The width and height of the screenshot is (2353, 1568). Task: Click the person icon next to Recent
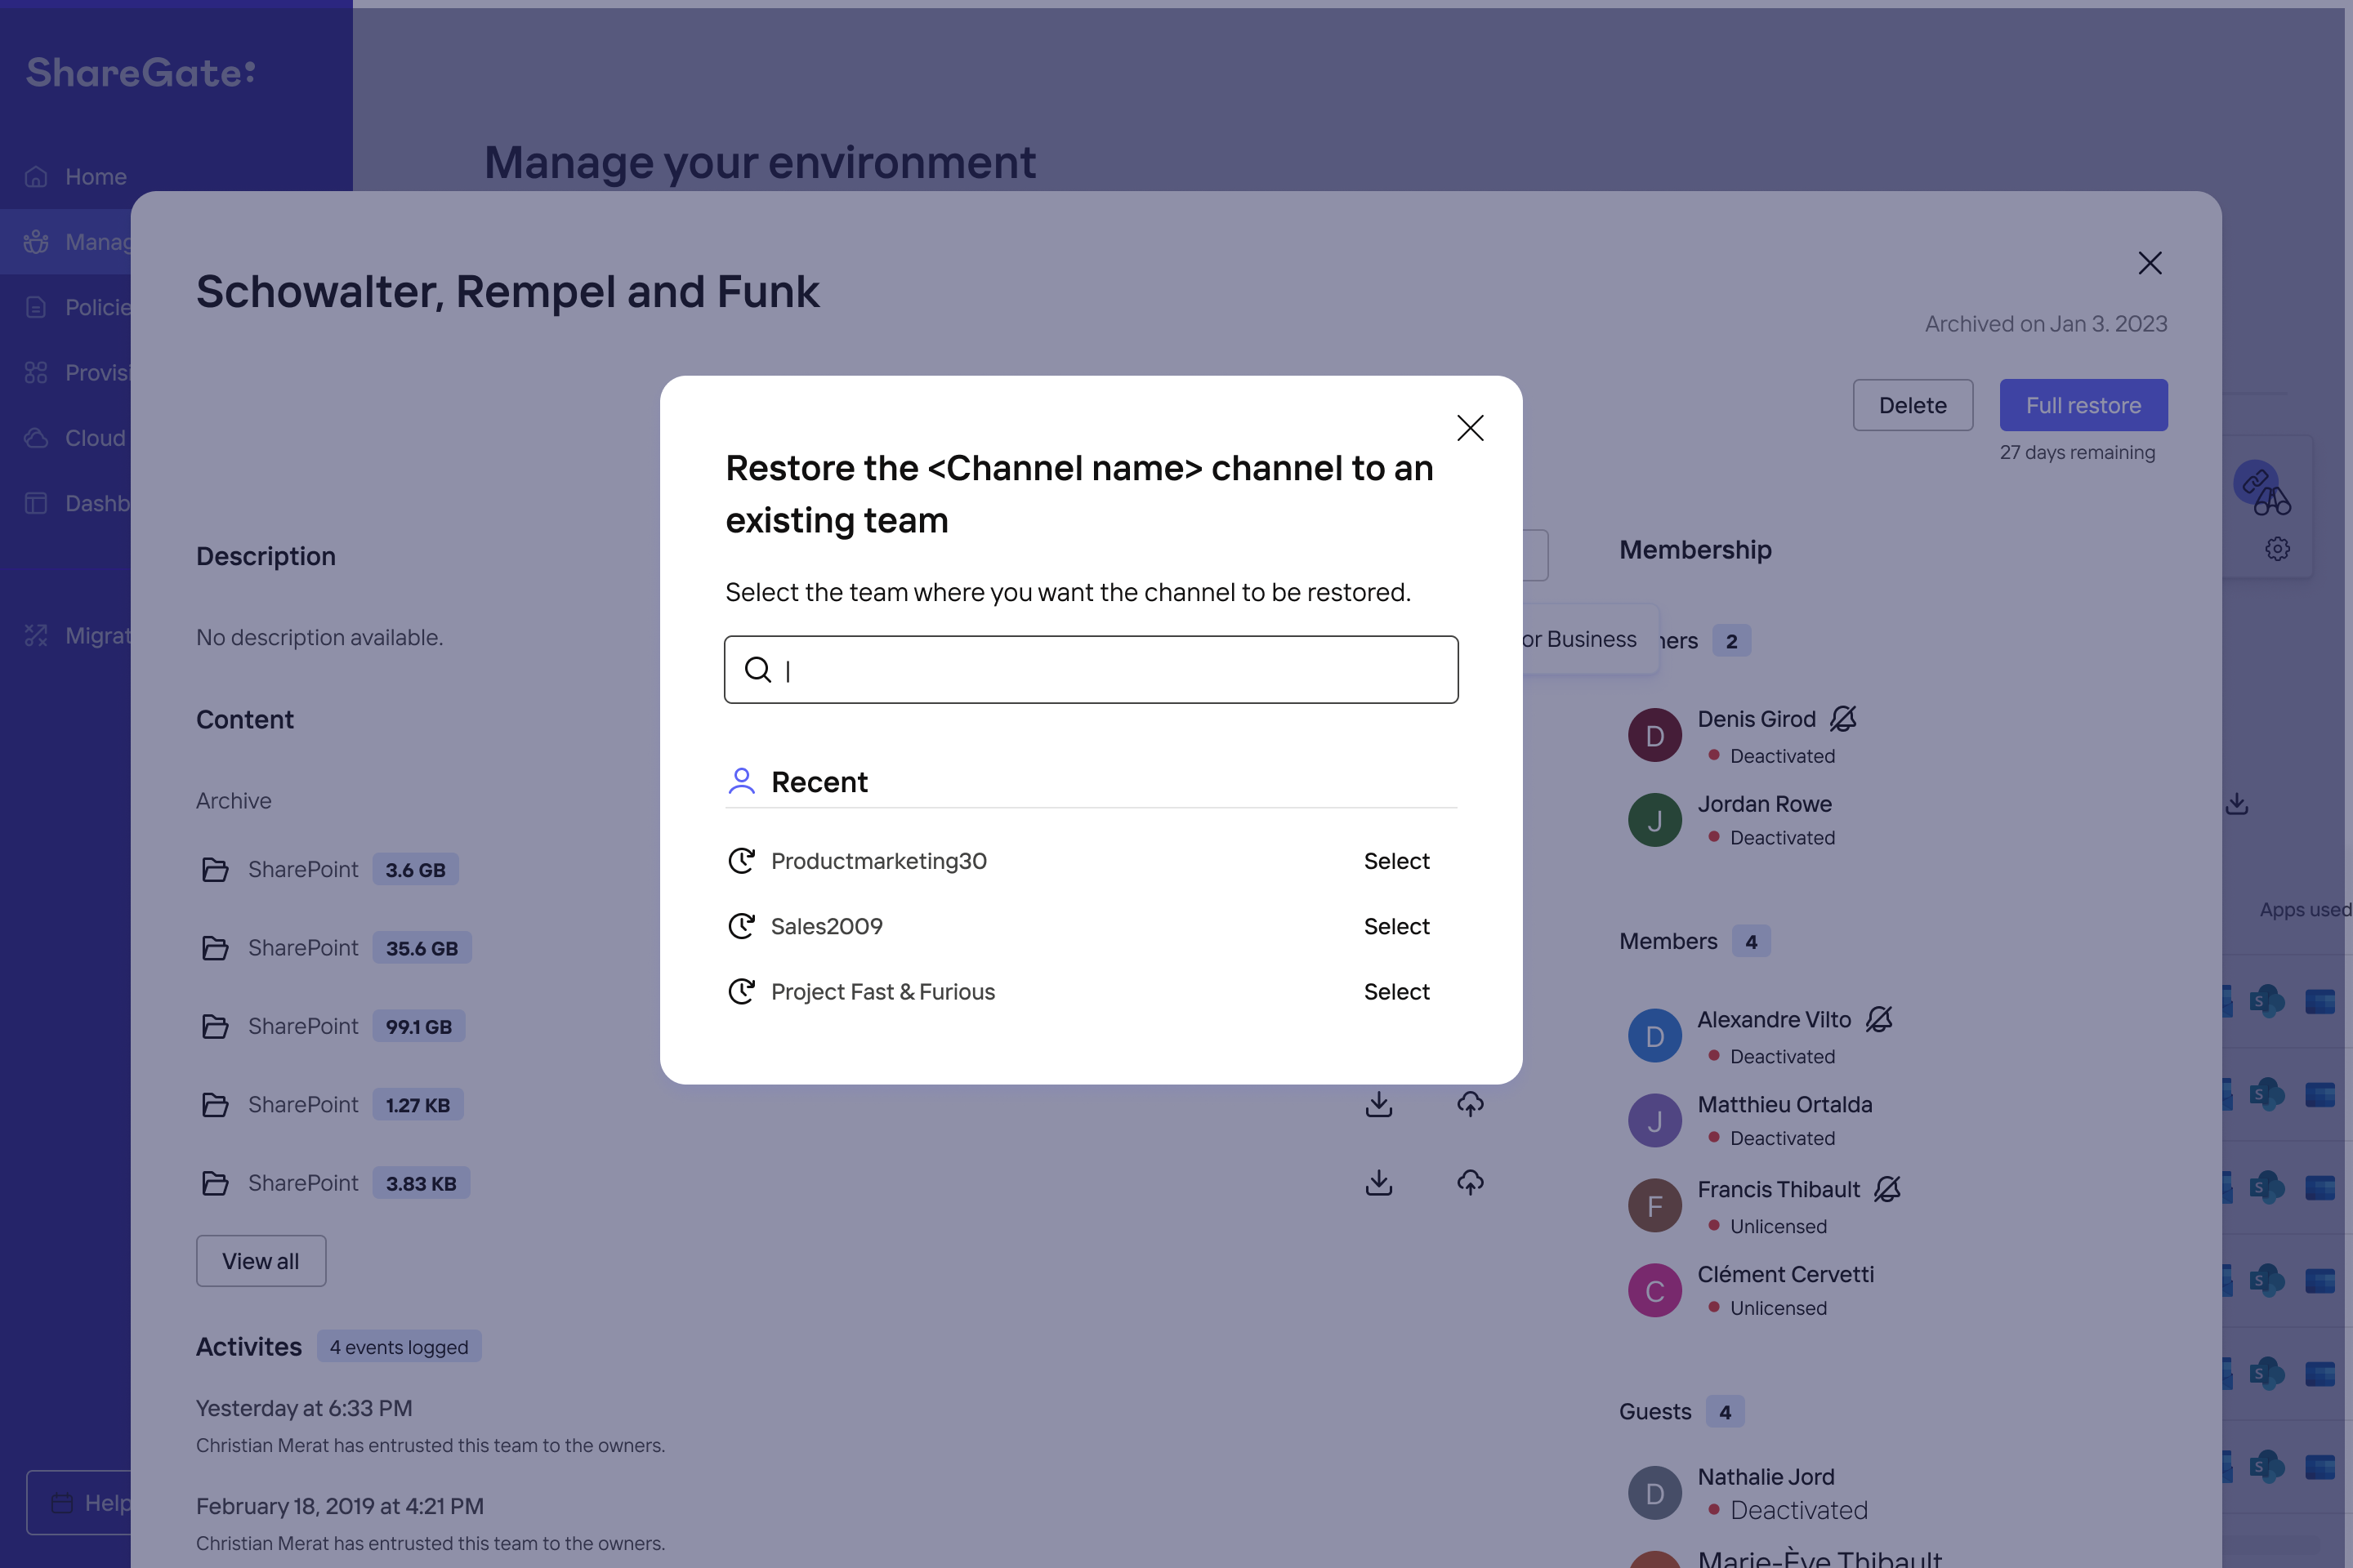coord(740,781)
